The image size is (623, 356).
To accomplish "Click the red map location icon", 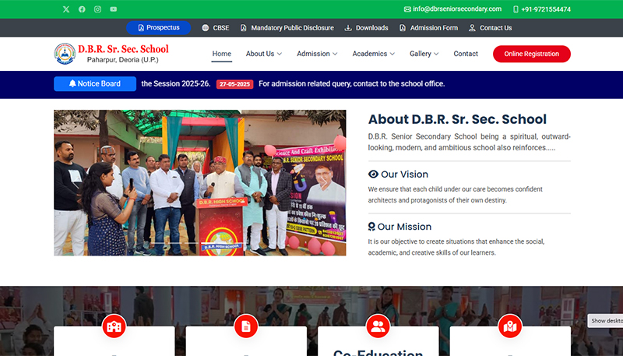I will (x=510, y=326).
